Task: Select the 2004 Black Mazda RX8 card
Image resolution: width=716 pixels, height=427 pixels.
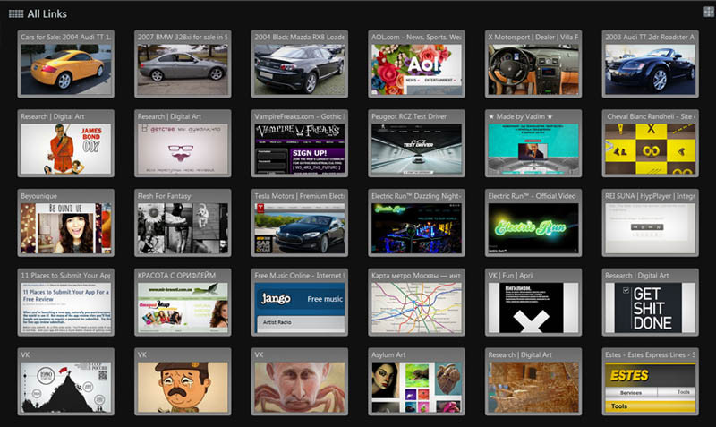Action: (x=300, y=64)
